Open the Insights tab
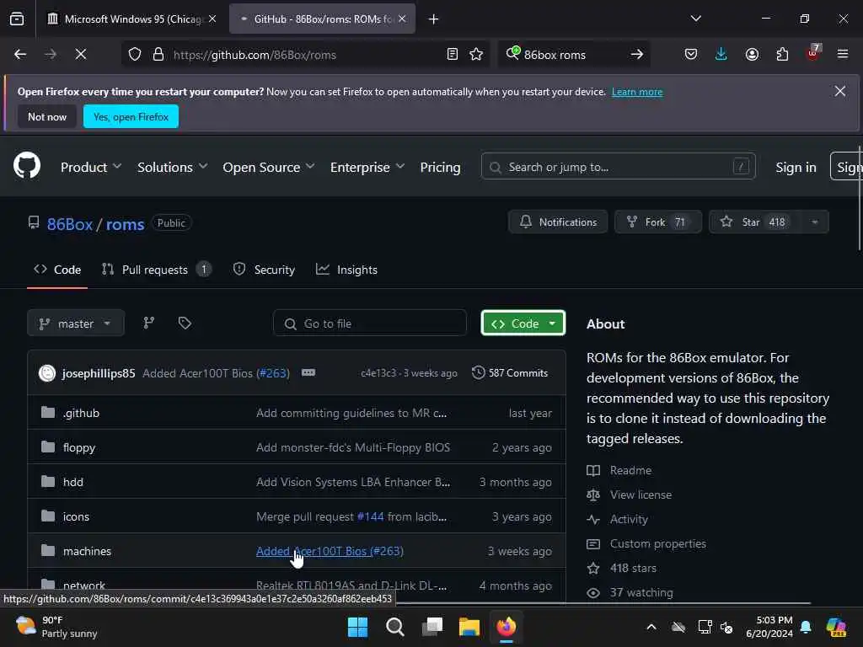The width and height of the screenshot is (863, 647). click(x=346, y=270)
